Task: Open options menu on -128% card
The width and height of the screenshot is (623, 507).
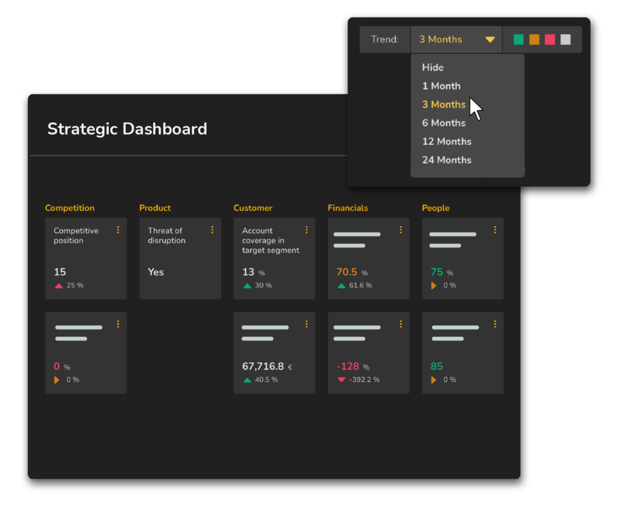Action: coord(400,324)
